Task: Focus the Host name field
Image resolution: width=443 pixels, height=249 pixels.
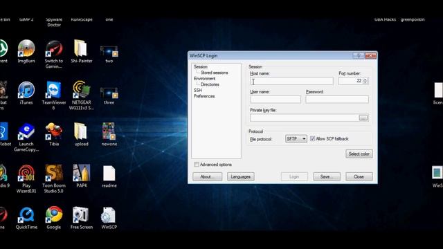Action: (291, 81)
